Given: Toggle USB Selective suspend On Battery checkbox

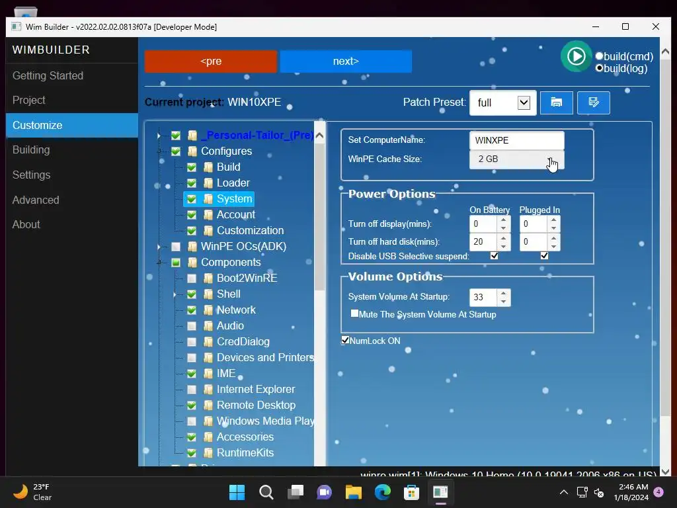Looking at the screenshot, I should pos(495,256).
